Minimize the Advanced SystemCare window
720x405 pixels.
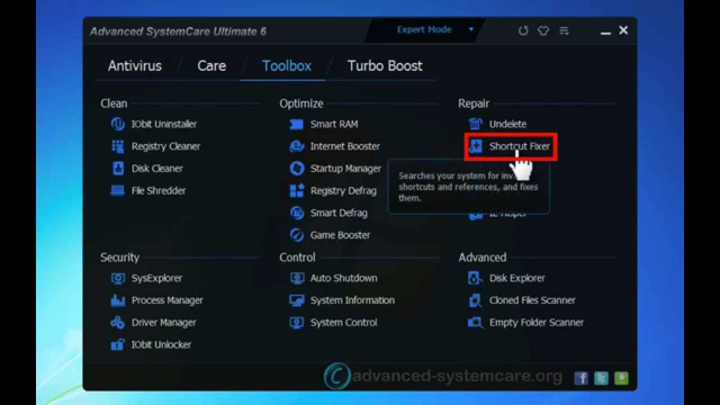pos(605,32)
